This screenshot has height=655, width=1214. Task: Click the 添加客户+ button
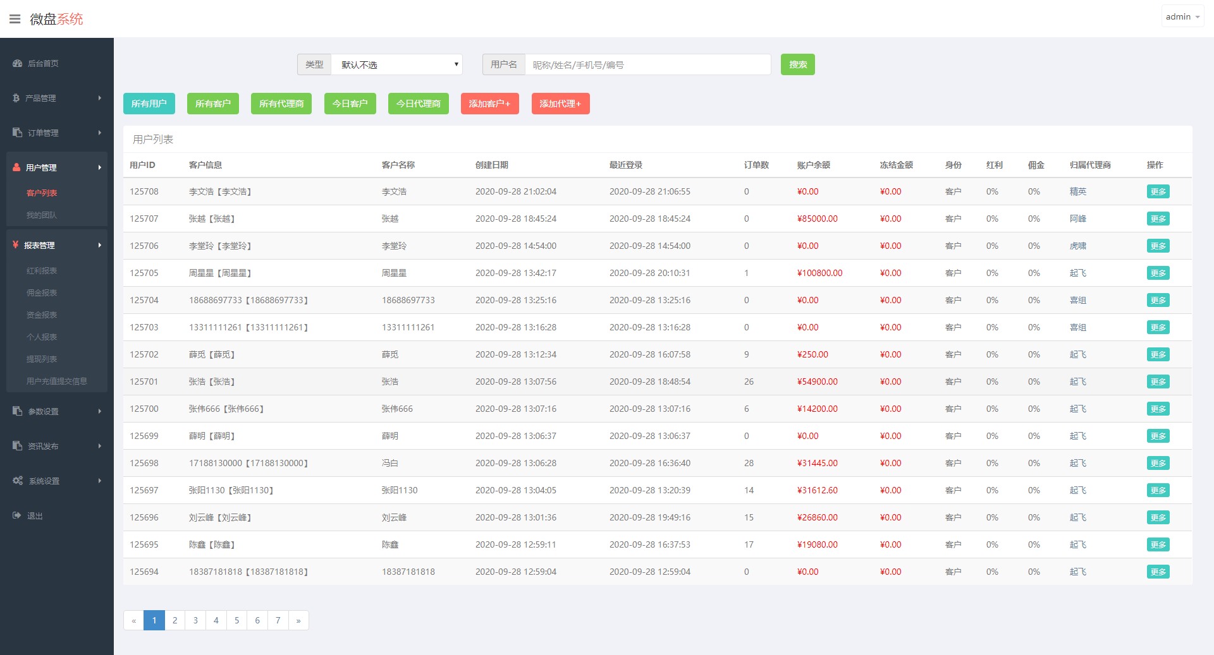click(x=489, y=104)
